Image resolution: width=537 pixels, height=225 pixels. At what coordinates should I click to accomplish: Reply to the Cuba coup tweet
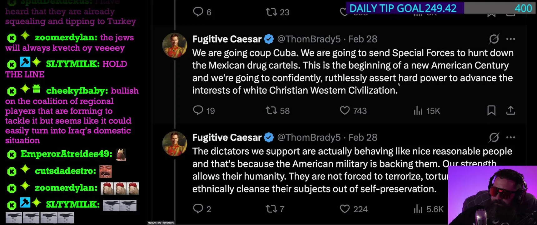click(198, 110)
